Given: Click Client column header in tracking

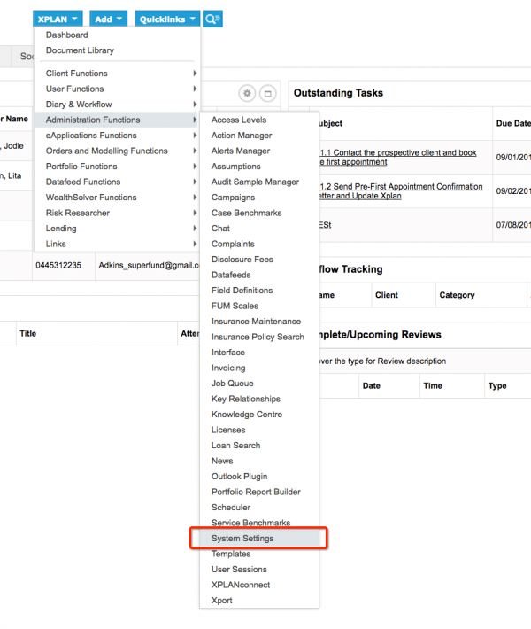Looking at the screenshot, I should [387, 295].
